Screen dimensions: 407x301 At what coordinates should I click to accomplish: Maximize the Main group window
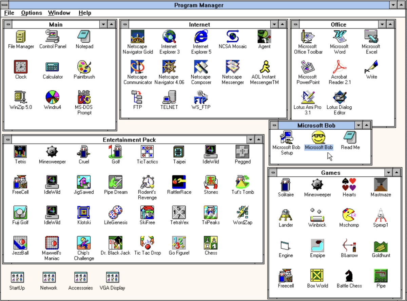112,24
